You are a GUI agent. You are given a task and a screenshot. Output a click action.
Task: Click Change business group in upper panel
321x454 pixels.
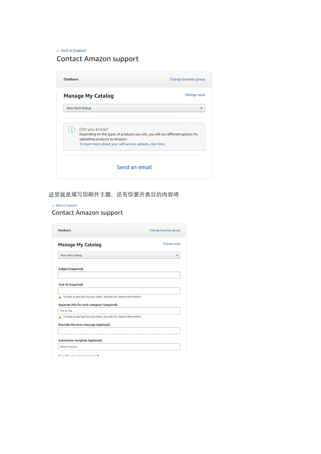(187, 79)
